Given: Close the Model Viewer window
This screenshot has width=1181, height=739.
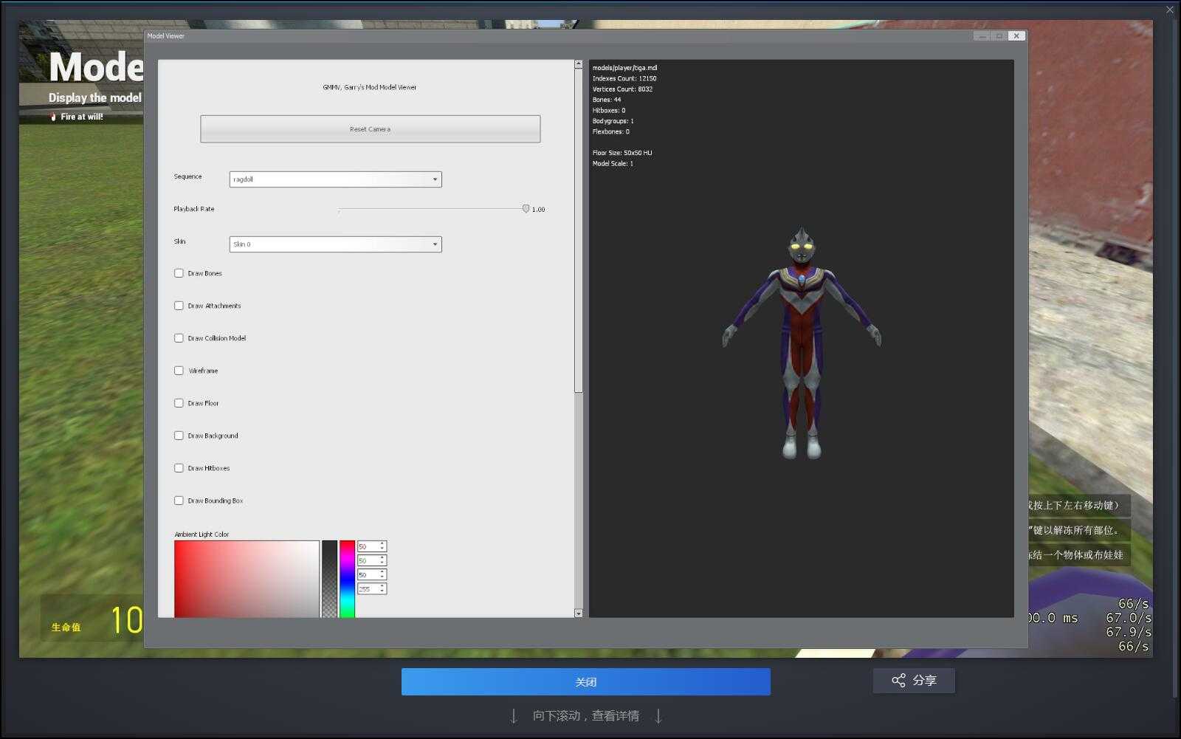Looking at the screenshot, I should (1016, 35).
